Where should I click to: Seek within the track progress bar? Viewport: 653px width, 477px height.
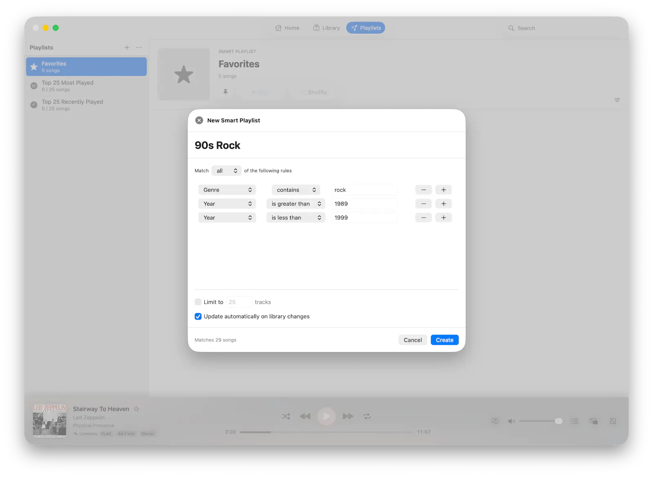point(326,432)
